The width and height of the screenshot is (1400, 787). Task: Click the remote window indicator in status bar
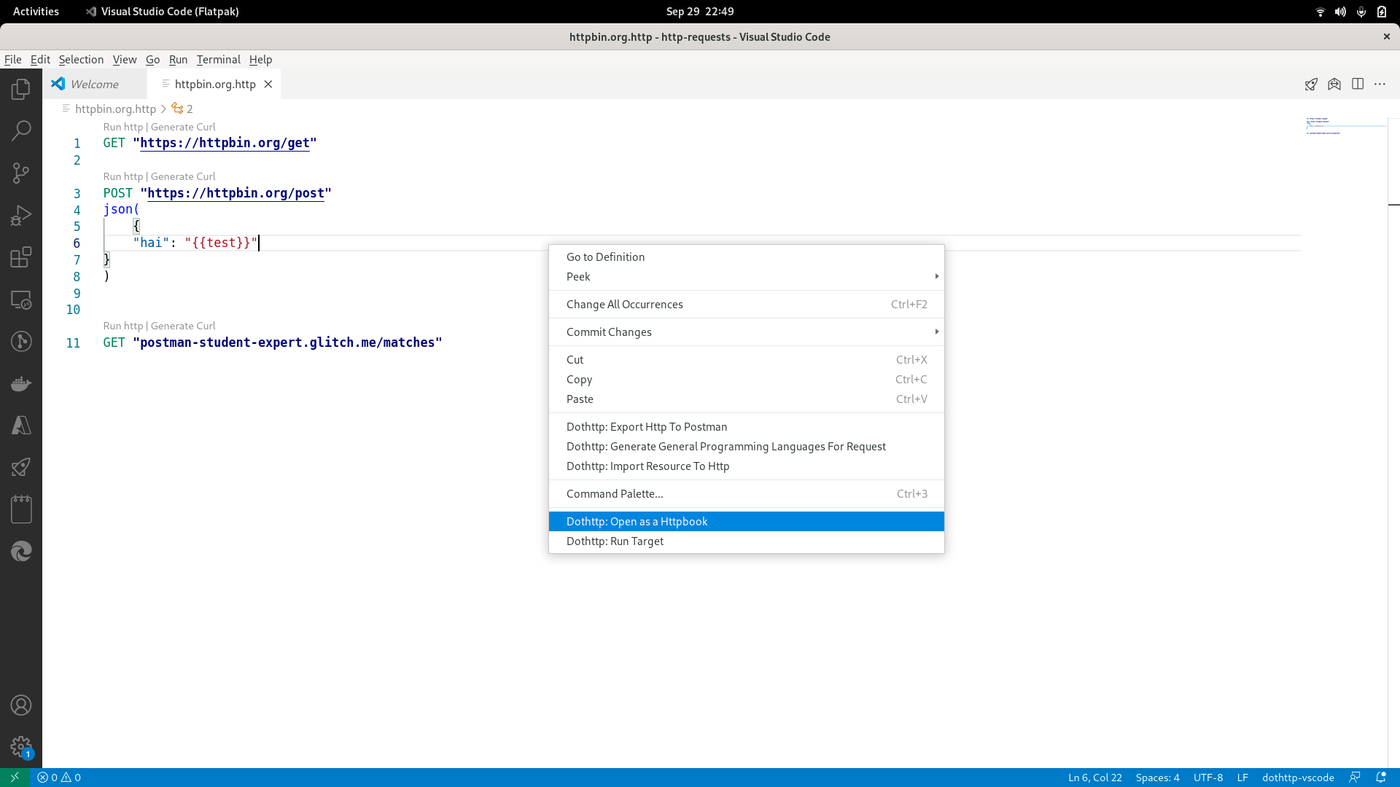[x=15, y=778]
